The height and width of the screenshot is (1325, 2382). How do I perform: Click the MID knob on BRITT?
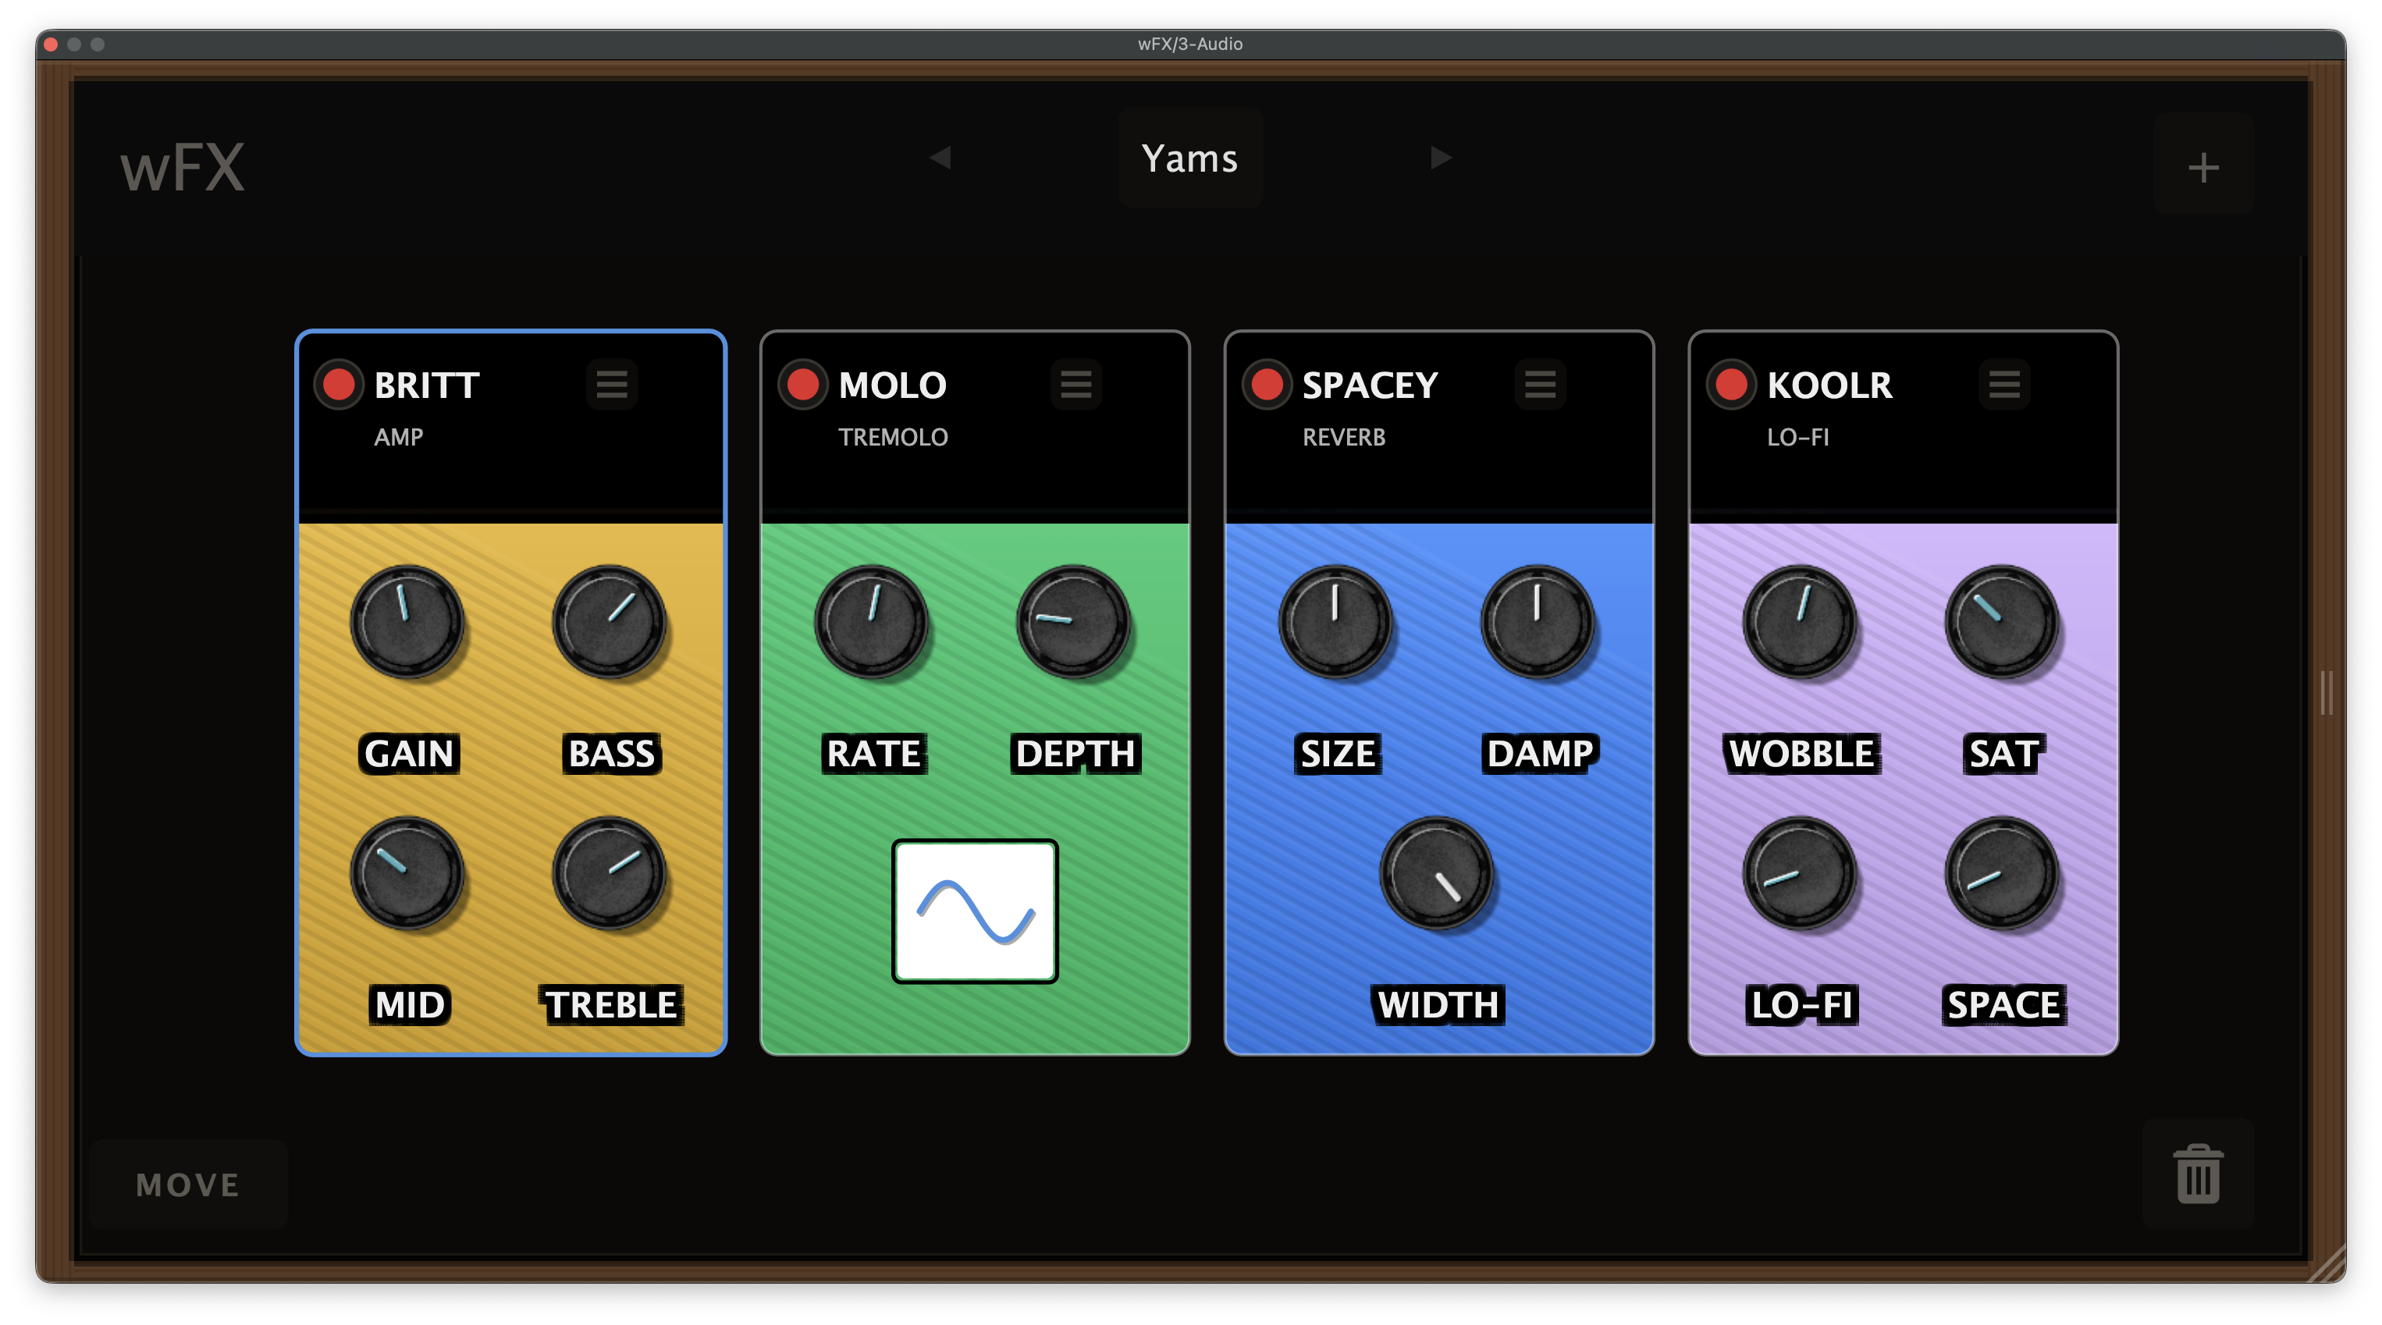coord(407,873)
